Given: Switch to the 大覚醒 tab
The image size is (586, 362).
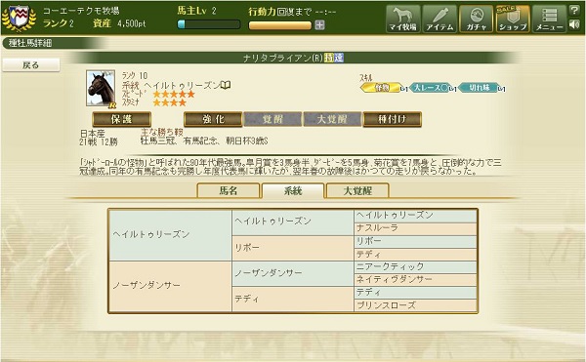Looking at the screenshot, I should point(357,190).
